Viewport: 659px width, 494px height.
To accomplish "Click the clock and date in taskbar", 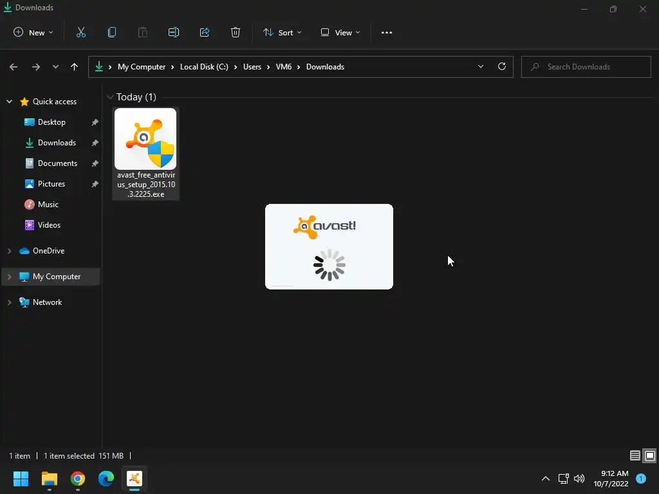I will 611,479.
